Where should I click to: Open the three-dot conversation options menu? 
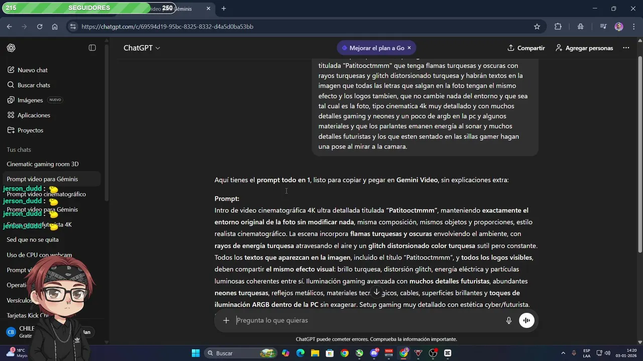[x=626, y=48]
